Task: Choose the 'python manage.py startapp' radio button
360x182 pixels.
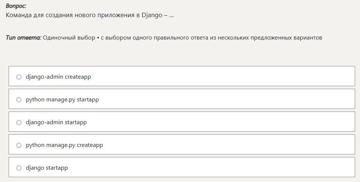Action: [x=19, y=100]
